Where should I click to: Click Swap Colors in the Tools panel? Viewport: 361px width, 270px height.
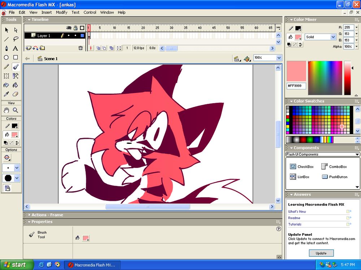tap(17, 143)
